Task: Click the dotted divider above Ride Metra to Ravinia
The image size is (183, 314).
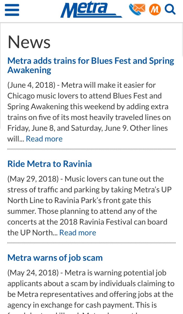Action: (92, 149)
